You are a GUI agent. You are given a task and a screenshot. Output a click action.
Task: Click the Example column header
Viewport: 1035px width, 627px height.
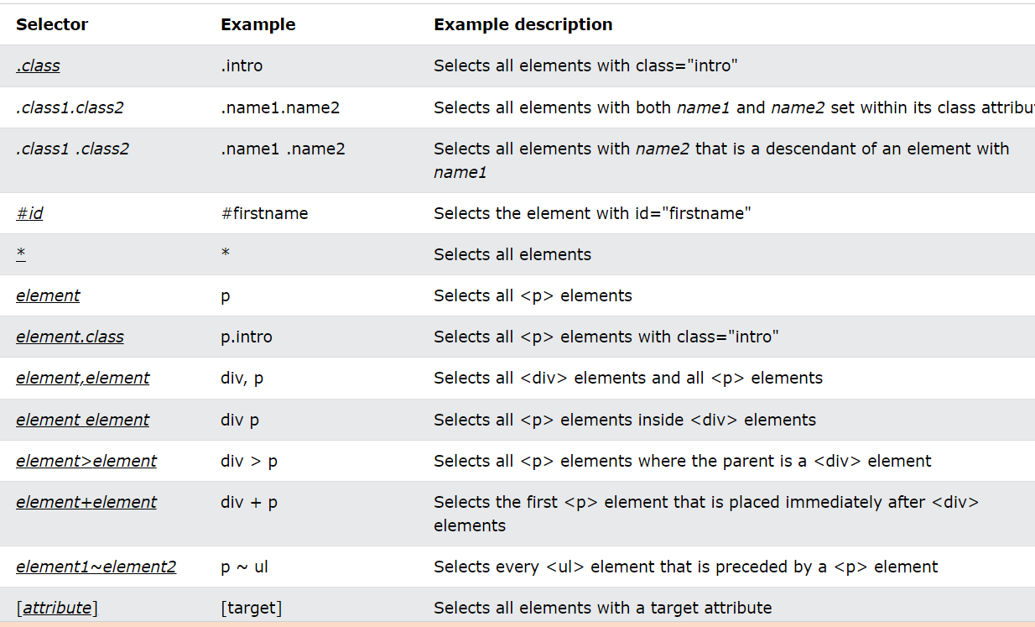[258, 24]
